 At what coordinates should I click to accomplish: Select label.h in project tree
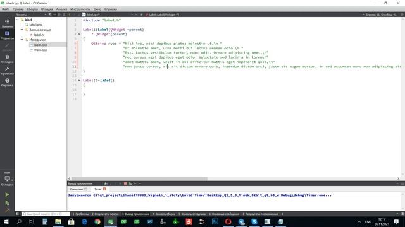[39, 35]
